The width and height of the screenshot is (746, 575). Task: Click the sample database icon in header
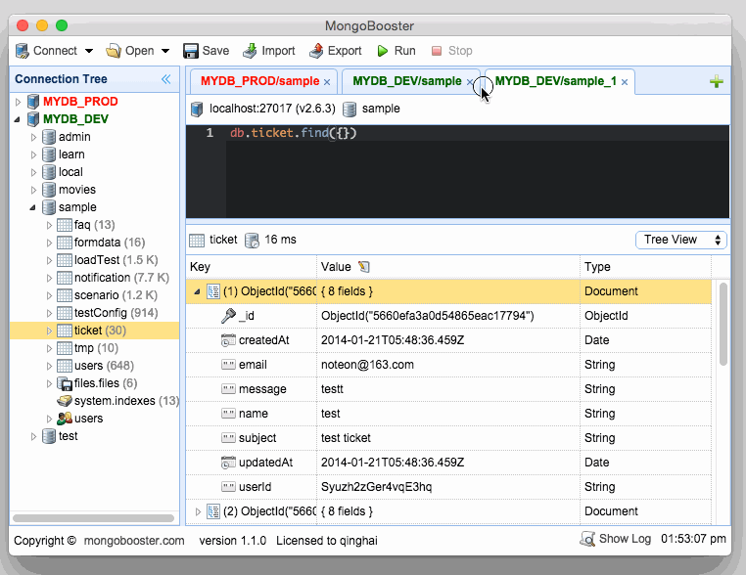[x=350, y=109]
